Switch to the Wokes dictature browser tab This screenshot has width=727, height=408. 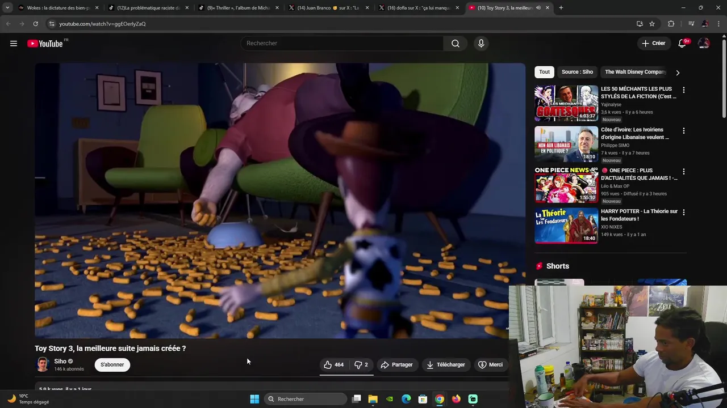57,8
